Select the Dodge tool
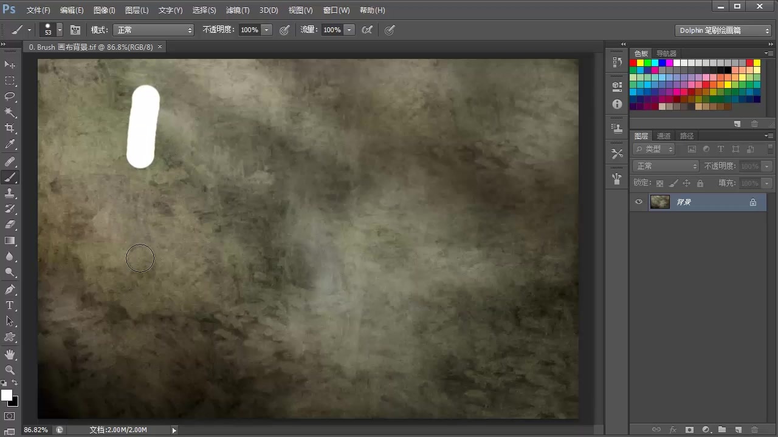The height and width of the screenshot is (437, 778). pos(10,273)
